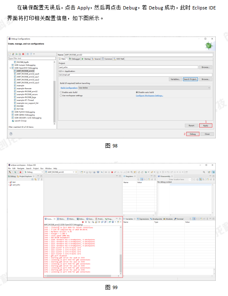Open the Window menu in Eclipse IDE
The image size is (228, 296).
tap(48, 168)
